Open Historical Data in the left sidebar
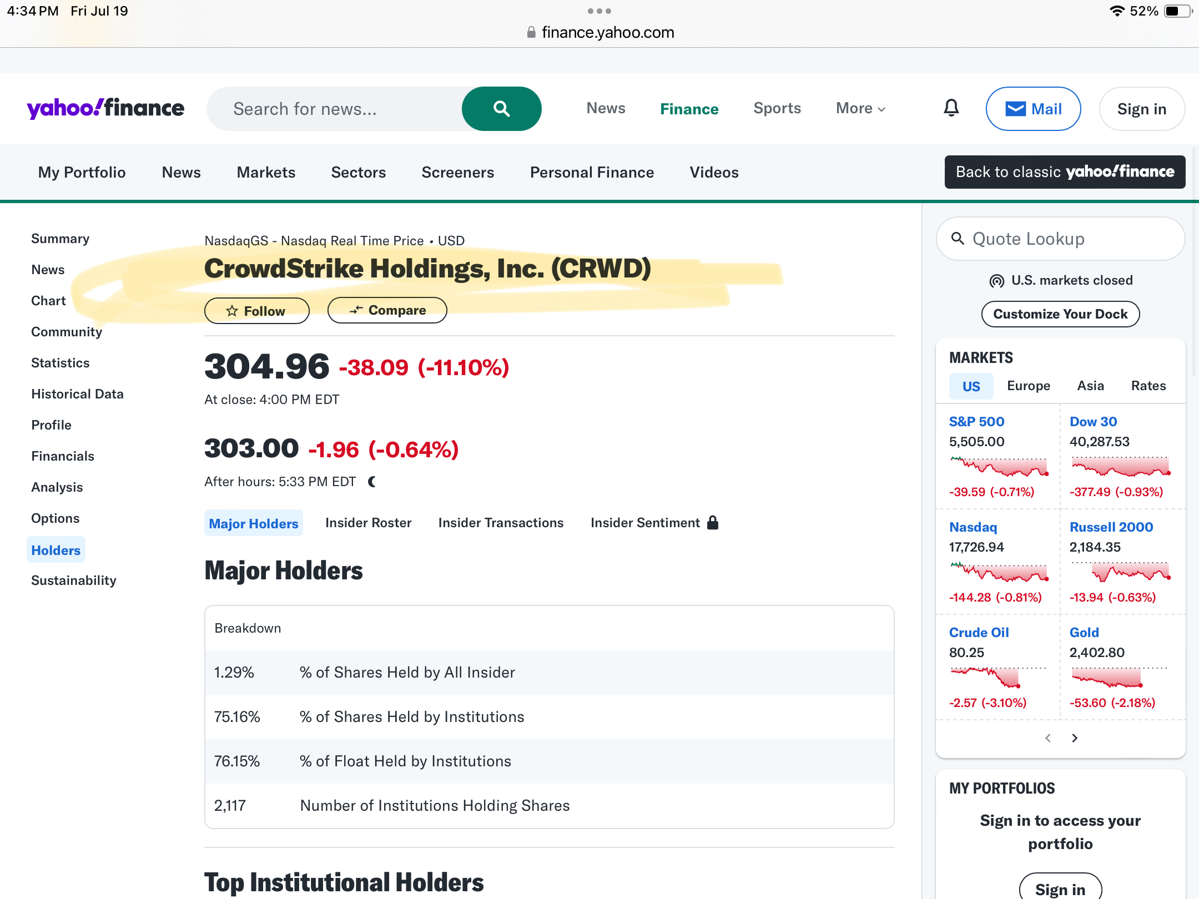 click(77, 394)
